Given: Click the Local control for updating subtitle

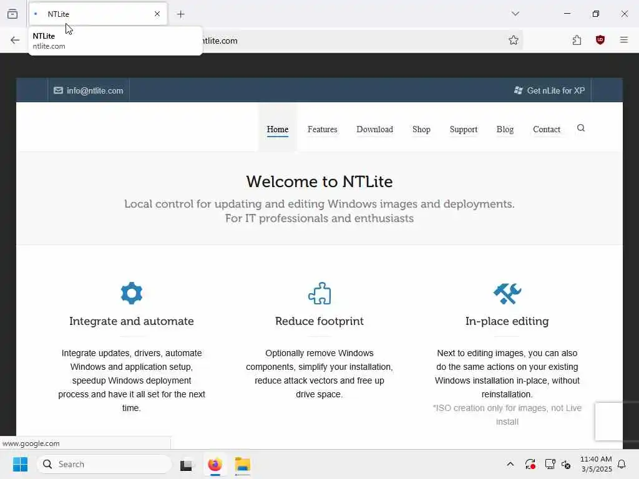Looking at the screenshot, I should tap(319, 211).
